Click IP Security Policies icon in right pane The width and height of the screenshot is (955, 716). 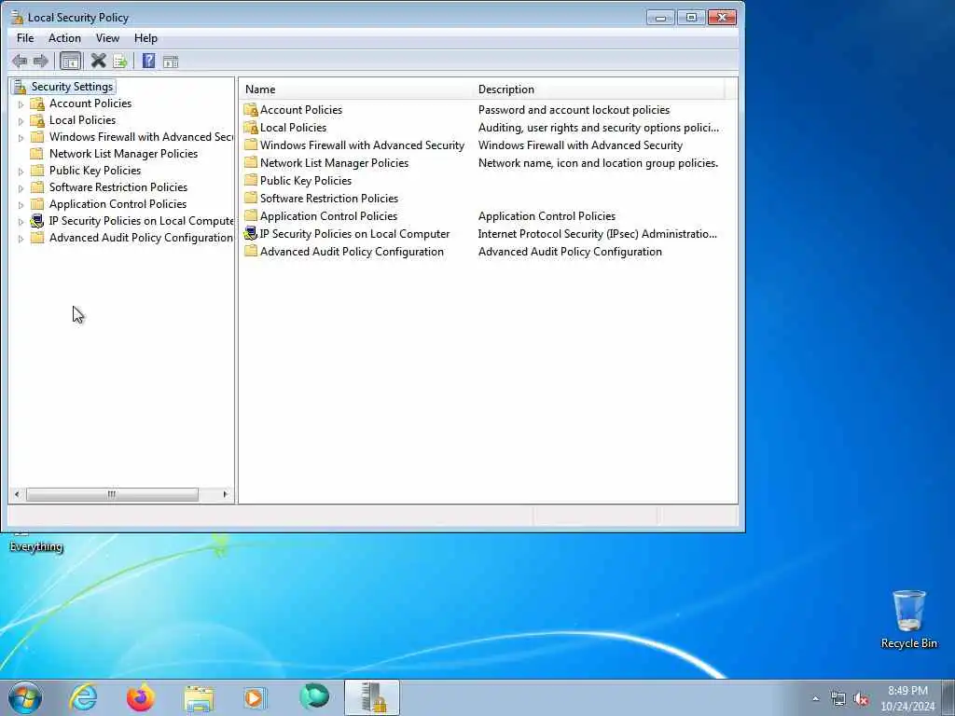251,233
